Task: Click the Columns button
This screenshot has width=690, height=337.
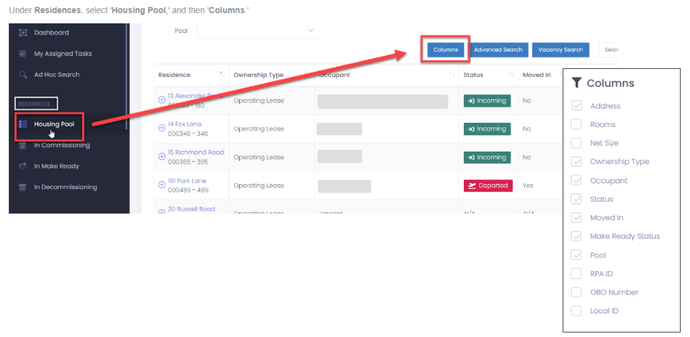Action: (x=446, y=50)
